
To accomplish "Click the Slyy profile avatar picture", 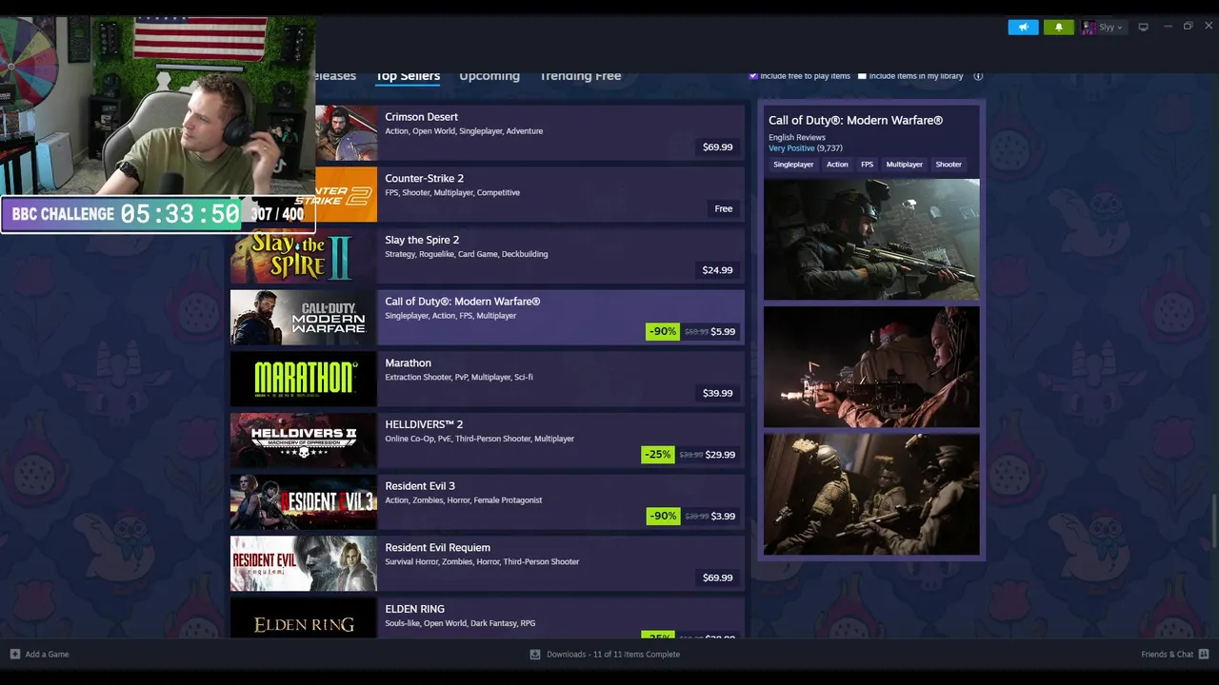I will click(1089, 28).
